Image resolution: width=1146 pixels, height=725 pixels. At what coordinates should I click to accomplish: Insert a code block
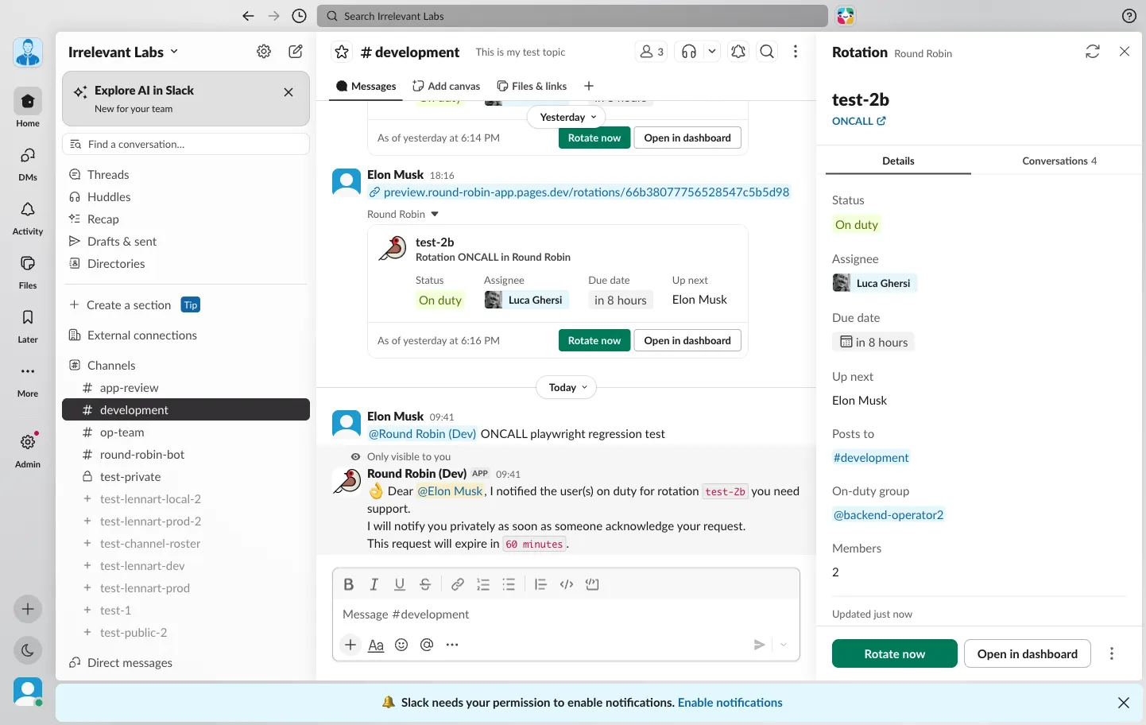[592, 584]
